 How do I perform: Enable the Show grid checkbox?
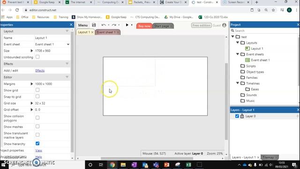37,90
